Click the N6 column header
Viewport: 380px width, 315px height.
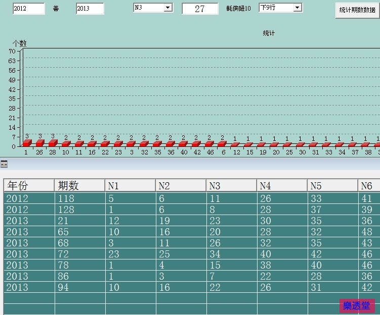coord(369,185)
